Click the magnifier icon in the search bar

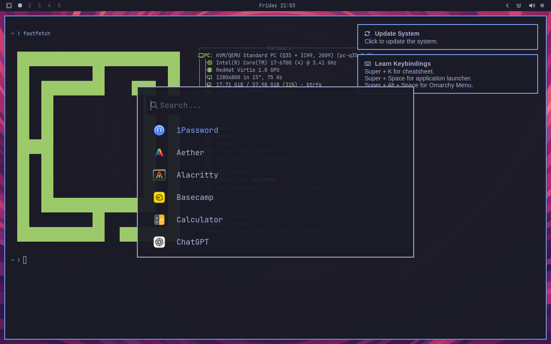(153, 105)
